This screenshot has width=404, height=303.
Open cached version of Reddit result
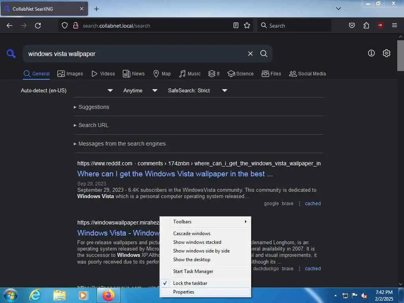click(313, 204)
